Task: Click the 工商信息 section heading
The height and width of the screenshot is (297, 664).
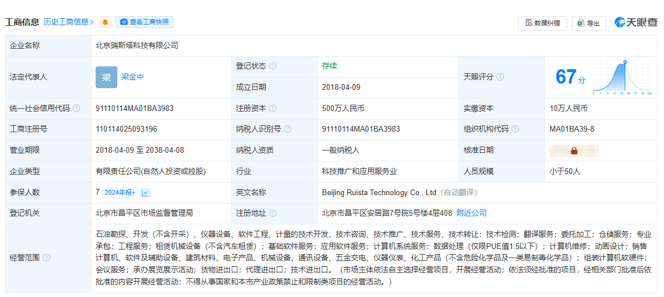Action: 22,22
